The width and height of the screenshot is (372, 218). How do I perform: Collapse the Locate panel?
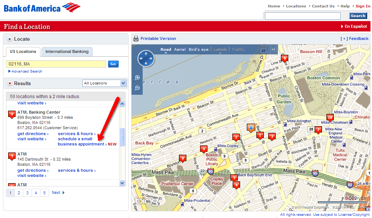tap(10, 39)
